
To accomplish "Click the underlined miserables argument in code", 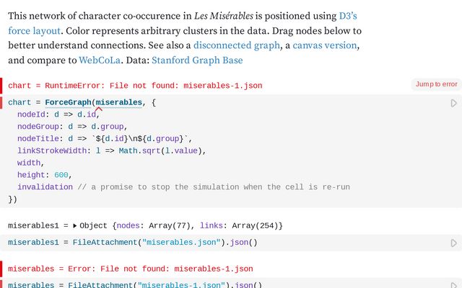I will point(118,103).
